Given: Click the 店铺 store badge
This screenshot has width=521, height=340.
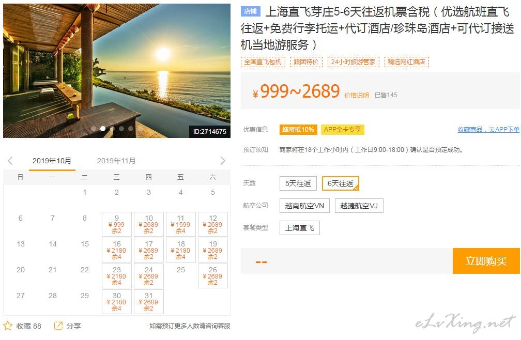Looking at the screenshot, I should point(250,11).
